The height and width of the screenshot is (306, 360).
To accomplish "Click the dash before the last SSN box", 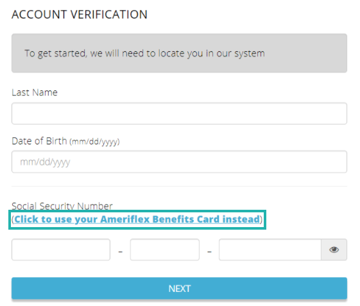I will pos(209,252).
